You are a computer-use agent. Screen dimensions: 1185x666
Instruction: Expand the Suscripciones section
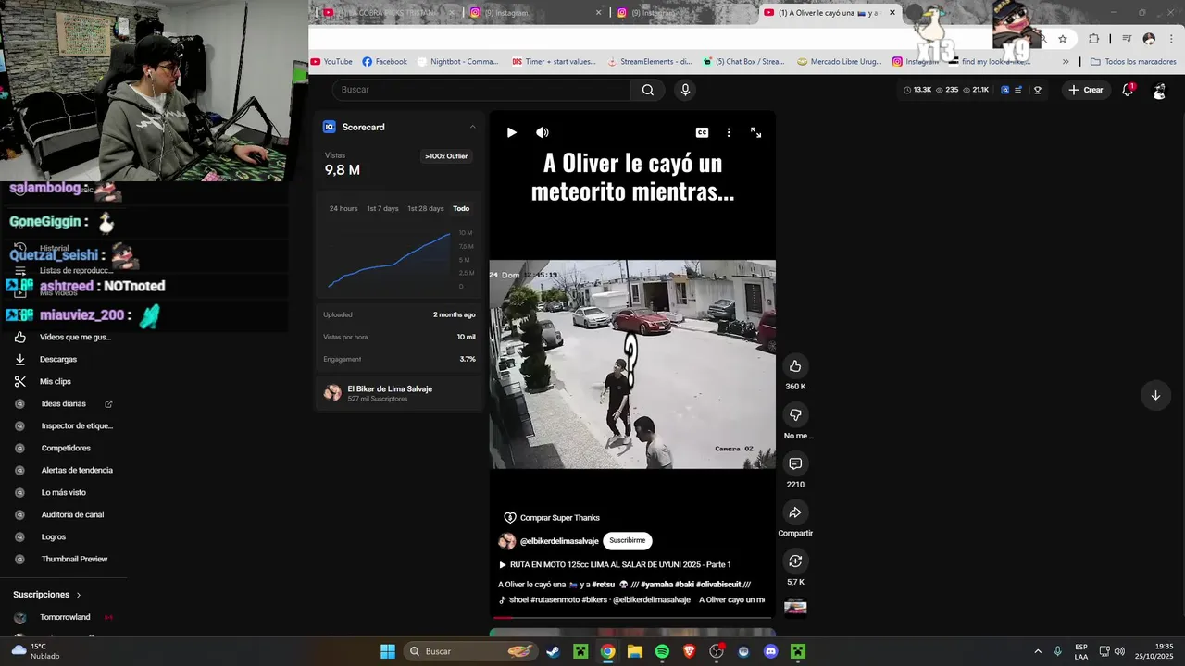pos(47,595)
